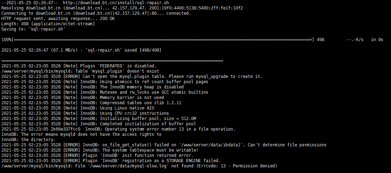Click the 'Saving to: sql-repair.sh' filename
The height and width of the screenshot is (173, 391).
coord(46,29)
